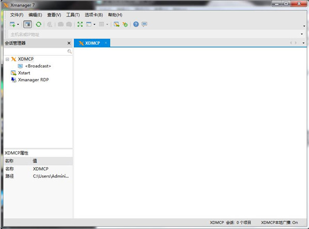Select Xmanager RDP in the tree
The height and width of the screenshot is (229, 309).
coord(33,80)
